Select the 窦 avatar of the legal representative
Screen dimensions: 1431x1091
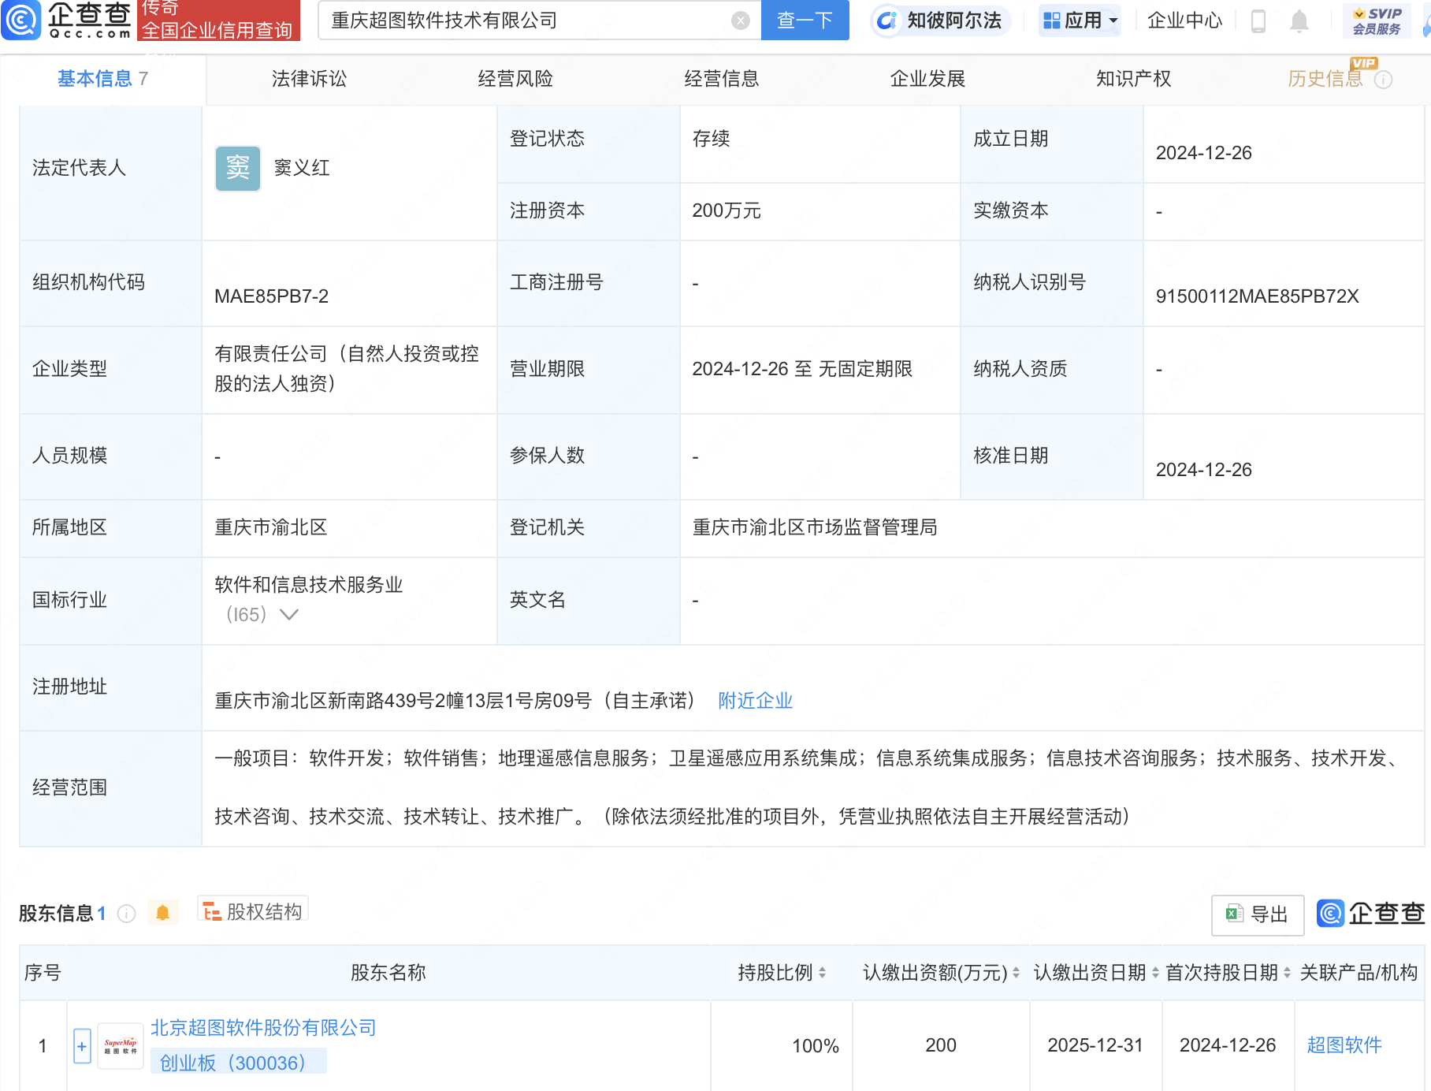click(x=237, y=168)
